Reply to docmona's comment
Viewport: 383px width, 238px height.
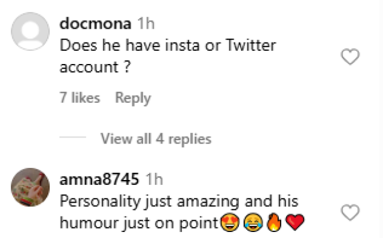coord(133,99)
